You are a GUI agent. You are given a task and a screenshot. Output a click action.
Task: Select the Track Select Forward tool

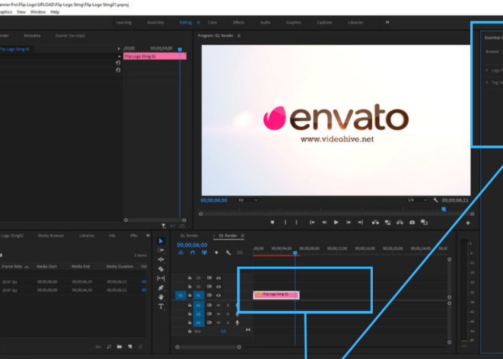click(161, 250)
